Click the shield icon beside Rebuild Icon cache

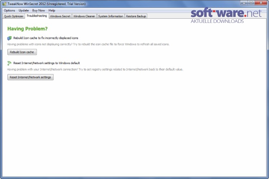pyautogui.click(x=9, y=38)
